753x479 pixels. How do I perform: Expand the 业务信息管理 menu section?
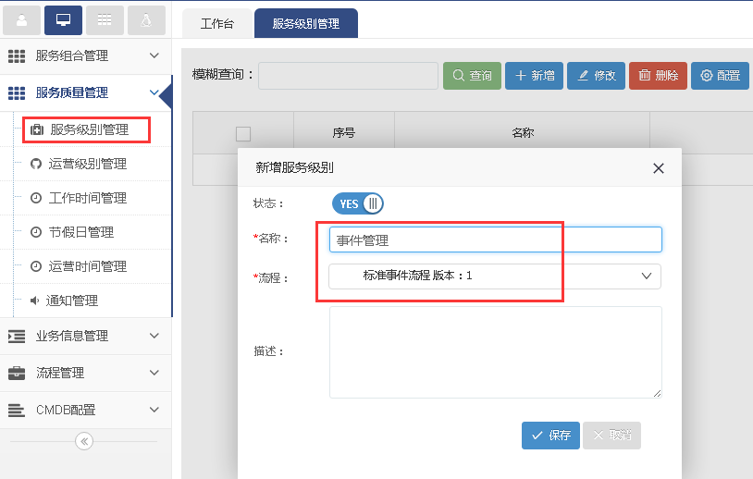tap(85, 336)
